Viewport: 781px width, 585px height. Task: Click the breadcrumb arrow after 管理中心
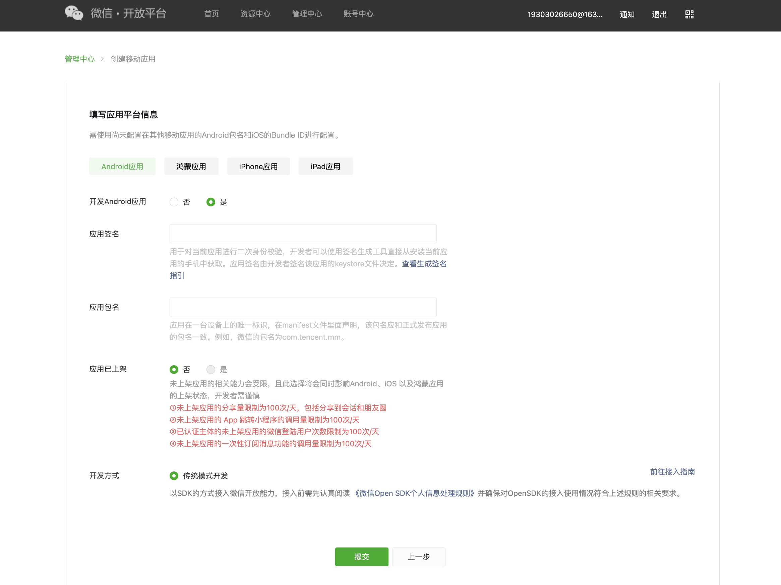click(102, 59)
